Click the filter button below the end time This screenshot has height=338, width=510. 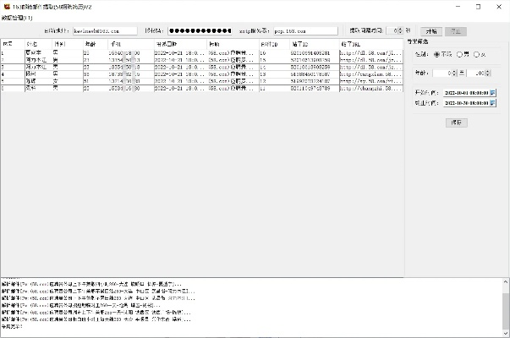click(456, 123)
